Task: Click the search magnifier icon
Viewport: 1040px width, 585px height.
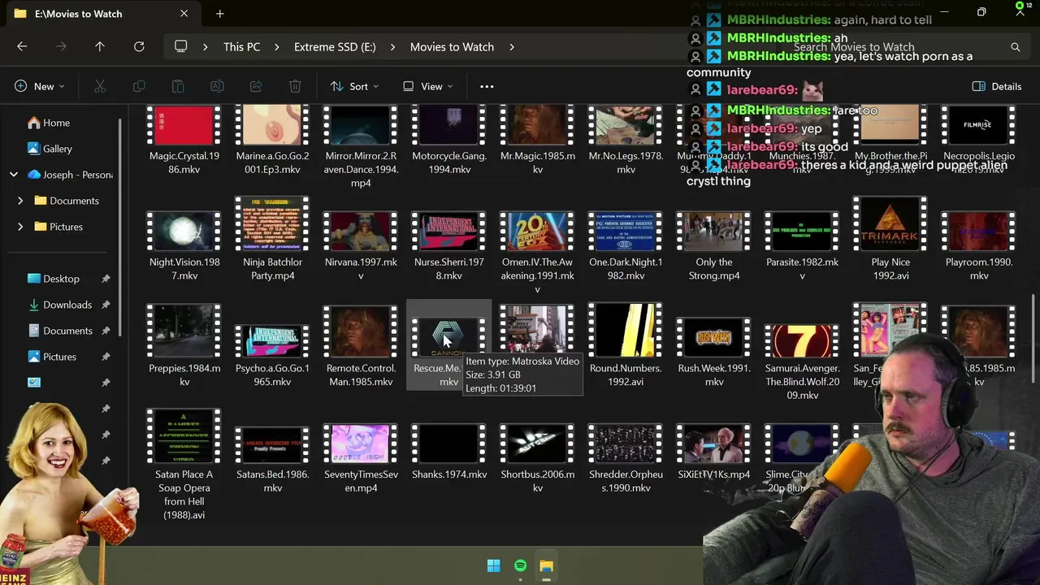Action: pos(1015,47)
